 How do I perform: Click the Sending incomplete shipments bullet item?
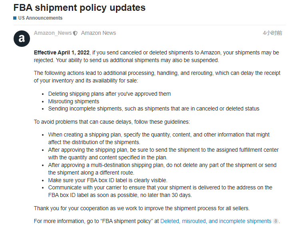[x=153, y=108]
